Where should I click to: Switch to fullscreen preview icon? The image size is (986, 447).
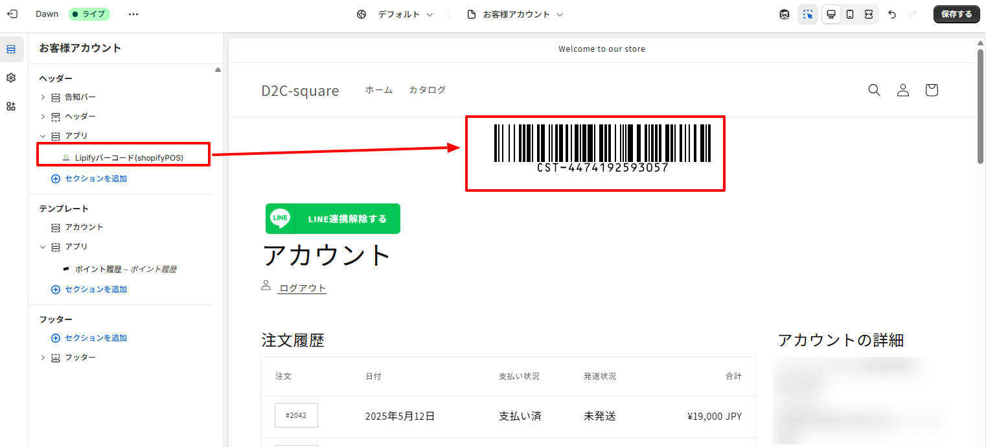coord(869,14)
